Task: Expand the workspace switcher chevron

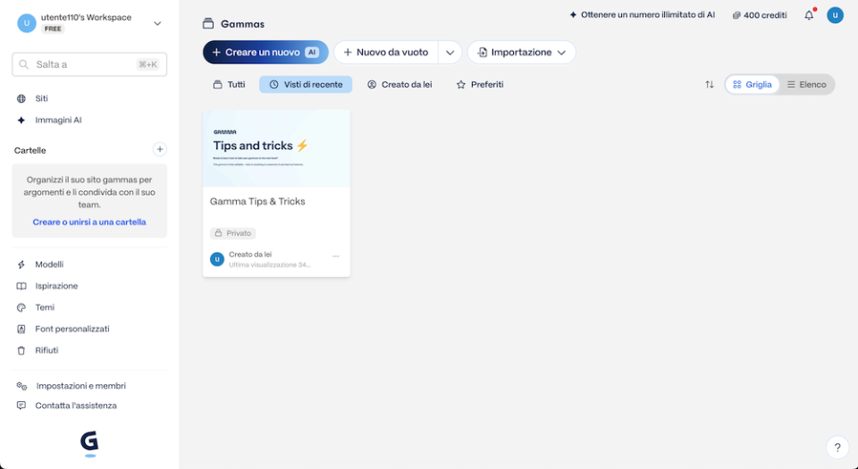Action: [157, 23]
